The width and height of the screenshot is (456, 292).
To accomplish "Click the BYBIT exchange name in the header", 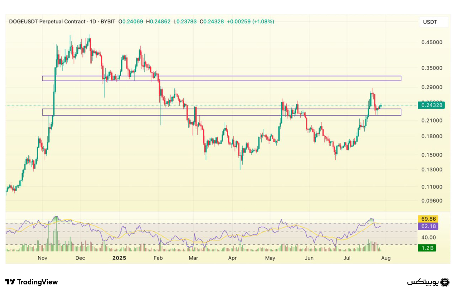I will click(x=108, y=22).
